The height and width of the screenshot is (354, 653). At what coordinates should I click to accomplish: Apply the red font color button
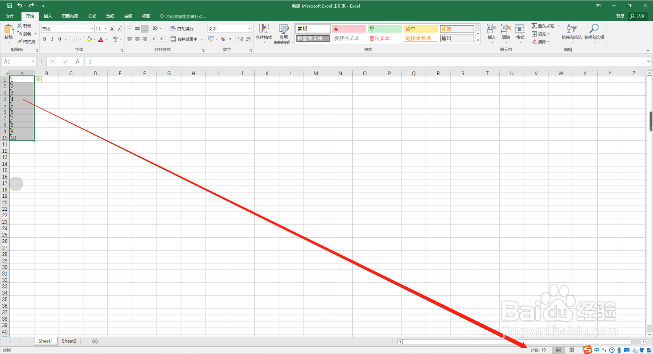pos(101,39)
